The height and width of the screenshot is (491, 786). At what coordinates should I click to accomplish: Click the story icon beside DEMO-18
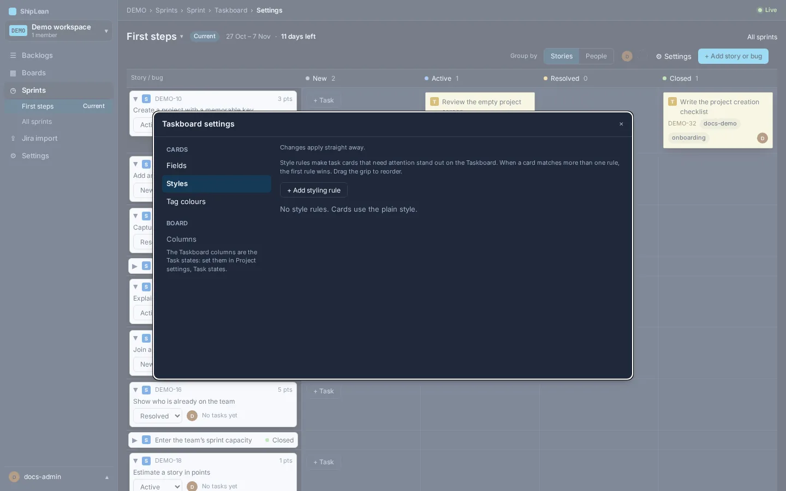pos(146,461)
